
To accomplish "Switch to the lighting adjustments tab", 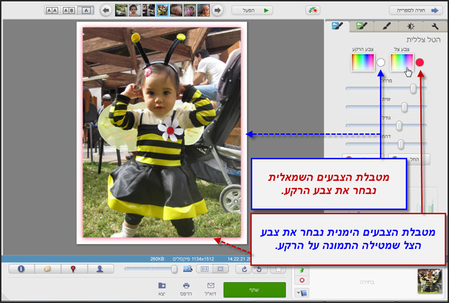I will (410, 27).
